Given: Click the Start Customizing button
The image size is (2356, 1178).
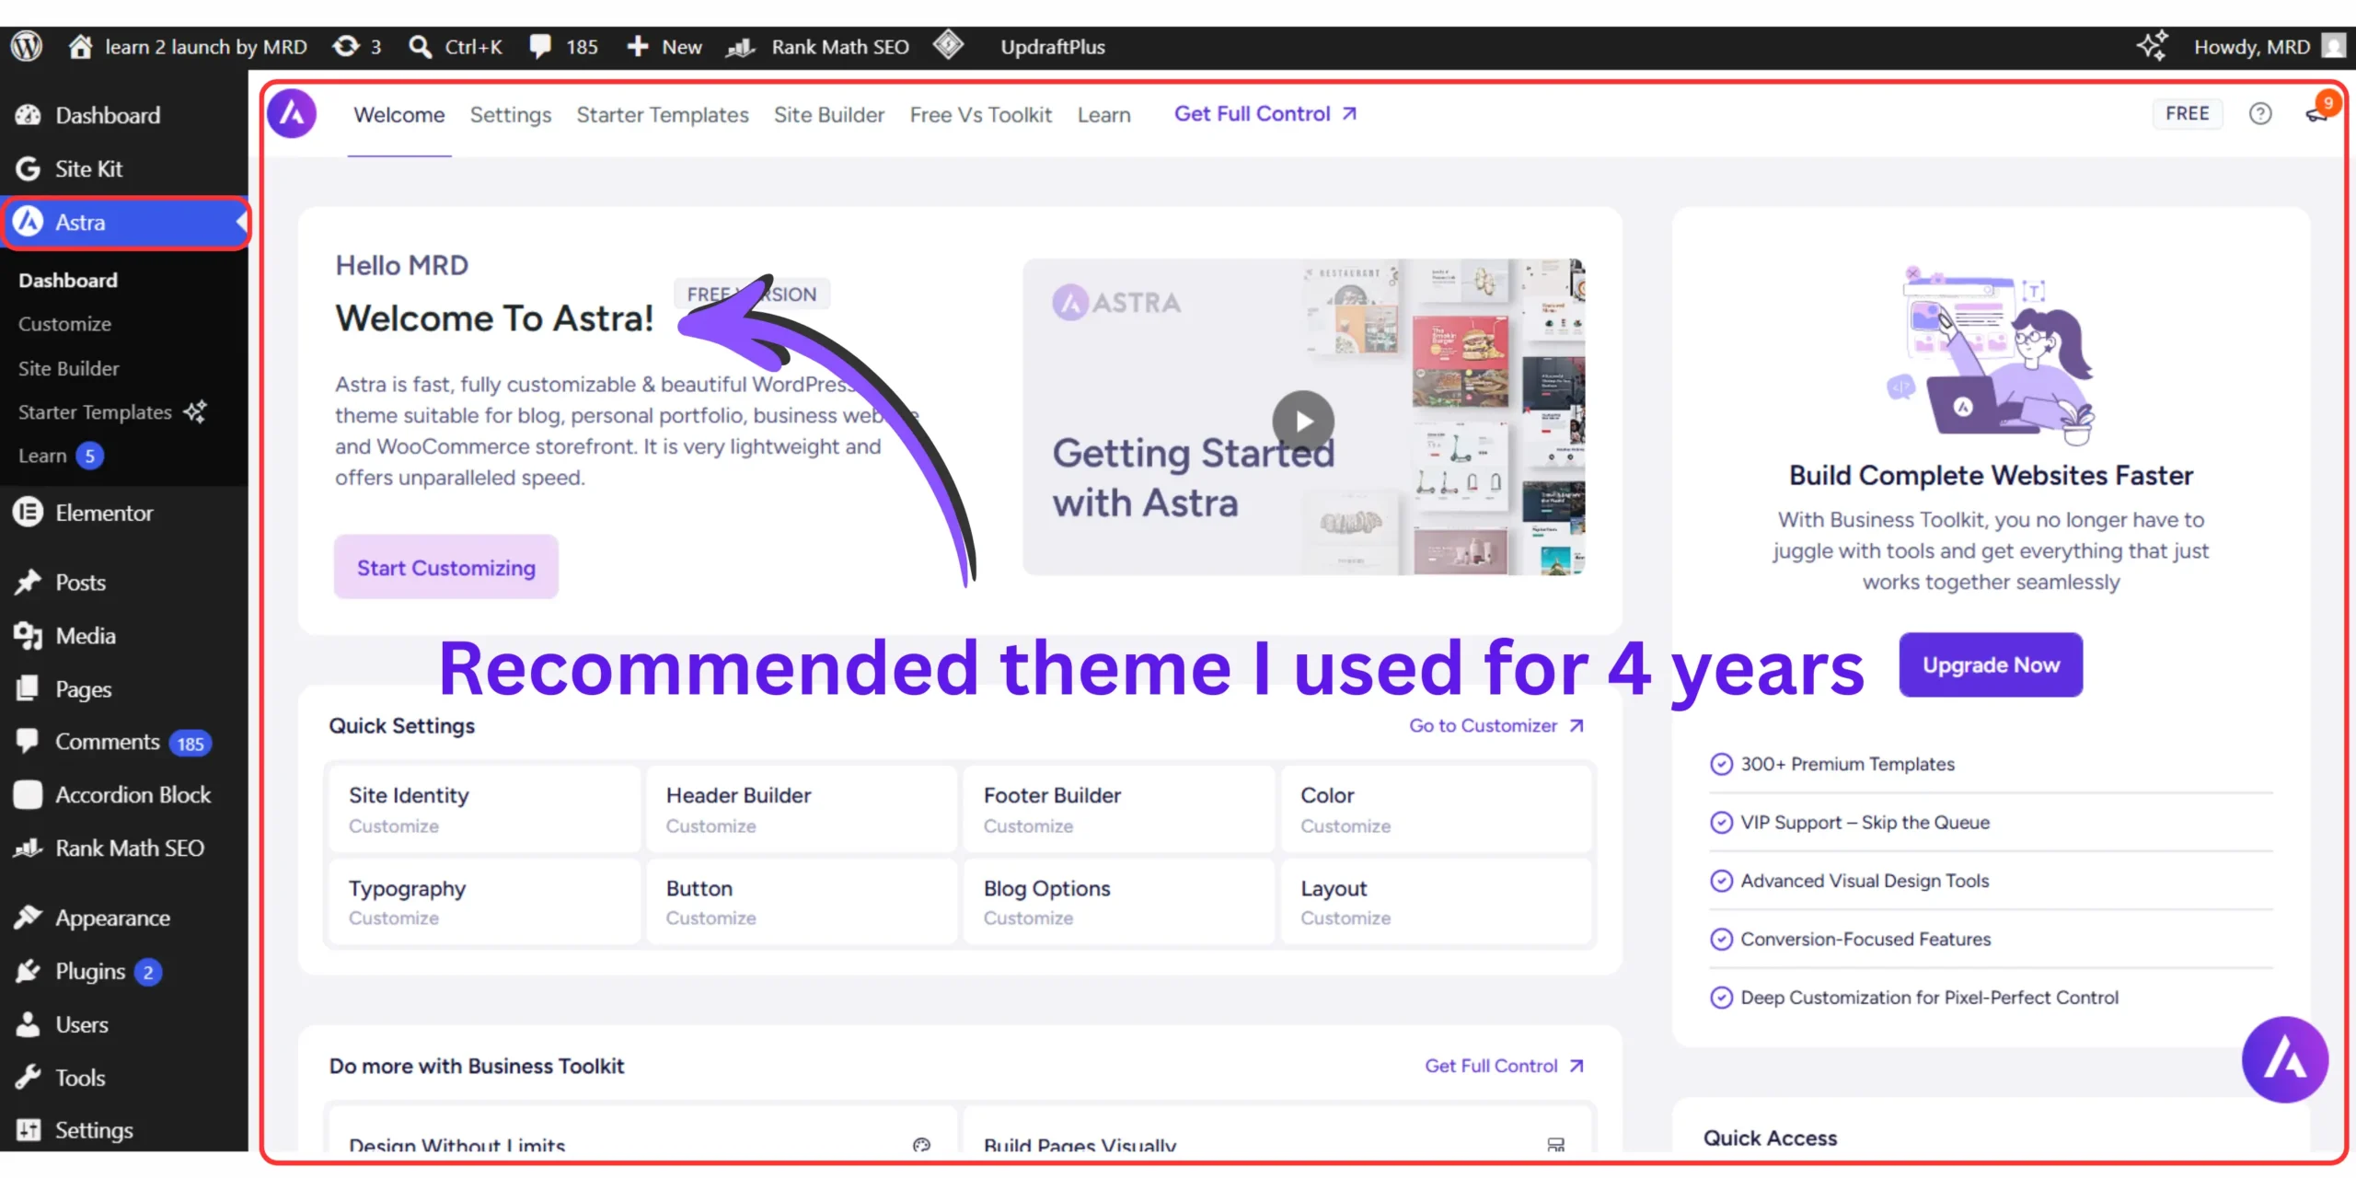Looking at the screenshot, I should (445, 567).
